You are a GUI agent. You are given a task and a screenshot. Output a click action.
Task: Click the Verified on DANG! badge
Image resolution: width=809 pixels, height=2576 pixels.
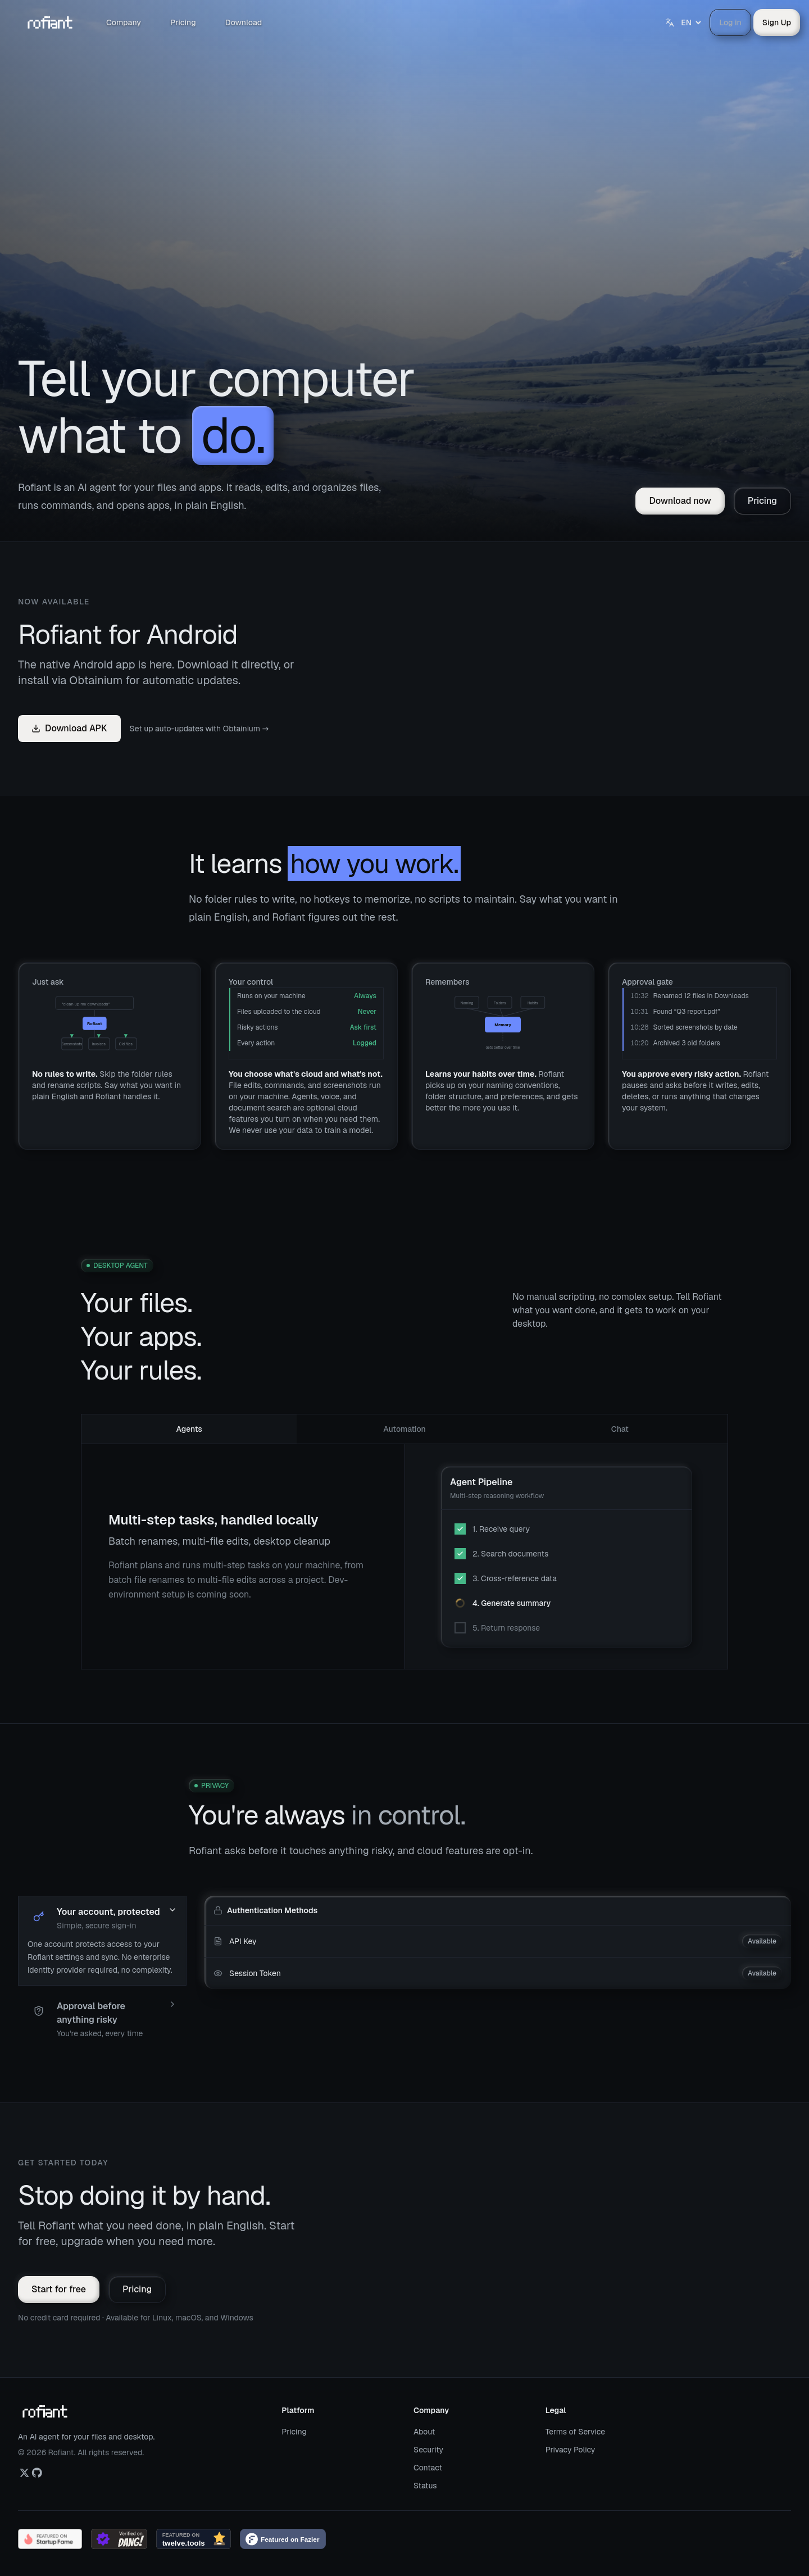pos(119,2539)
